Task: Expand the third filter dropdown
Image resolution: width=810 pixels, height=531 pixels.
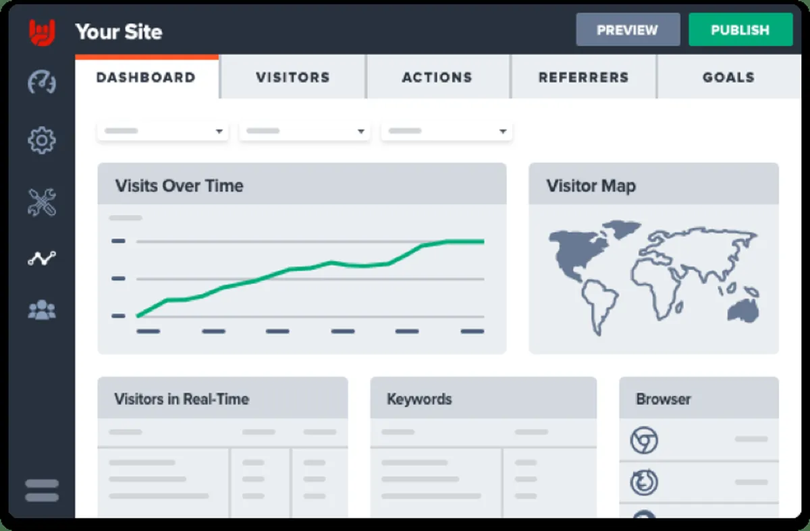Action: [x=446, y=131]
